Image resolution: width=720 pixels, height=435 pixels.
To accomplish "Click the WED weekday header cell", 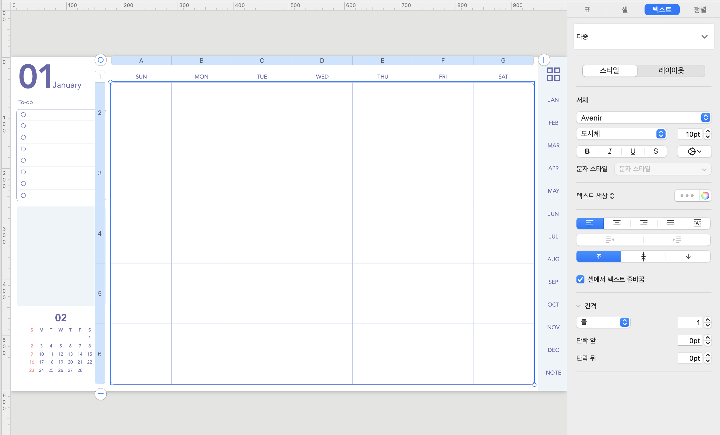I will pos(322,77).
